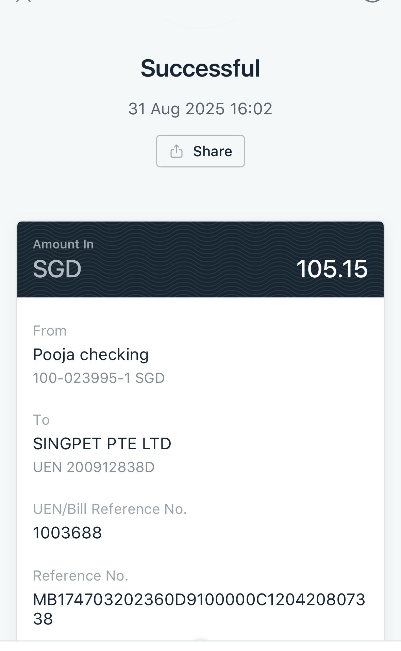The width and height of the screenshot is (401, 651).
Task: Click the Amount In label
Action: tap(63, 244)
